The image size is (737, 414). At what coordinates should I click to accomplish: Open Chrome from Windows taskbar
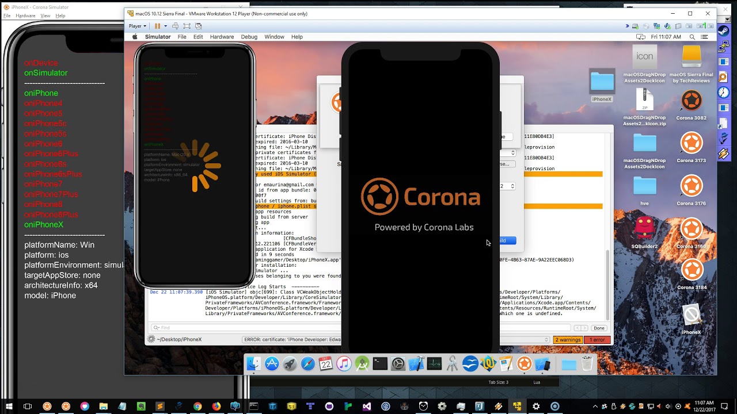(197, 407)
